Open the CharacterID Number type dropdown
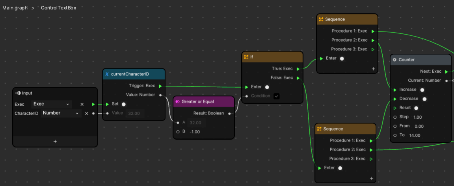This screenshot has height=186, width=454. point(61,113)
